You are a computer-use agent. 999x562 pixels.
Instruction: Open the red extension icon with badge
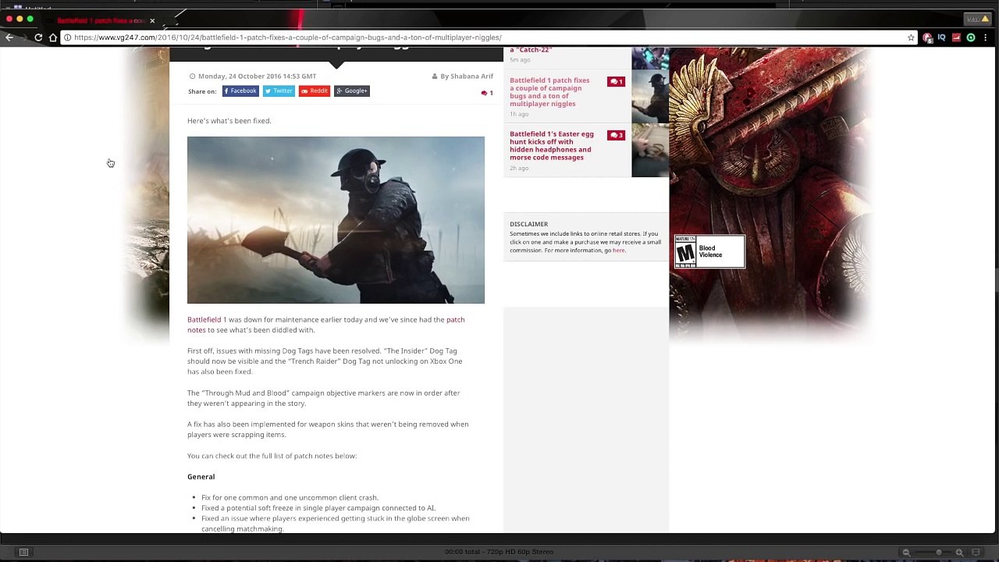click(x=927, y=37)
